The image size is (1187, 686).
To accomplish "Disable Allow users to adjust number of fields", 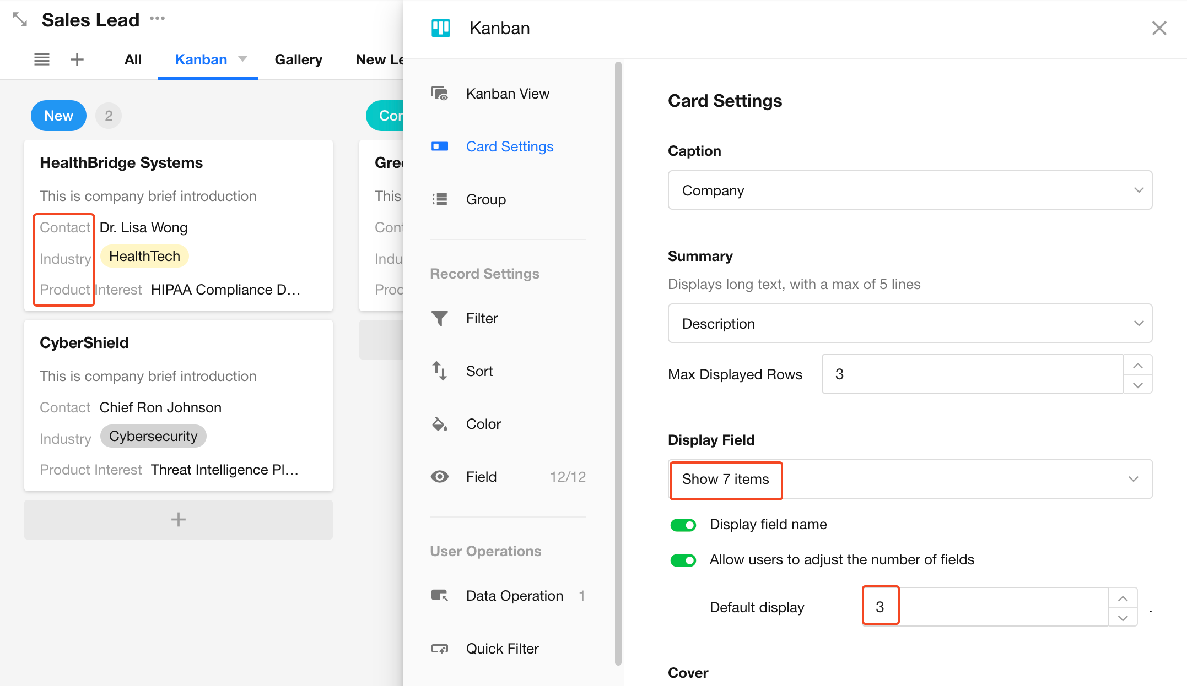I will tap(683, 560).
